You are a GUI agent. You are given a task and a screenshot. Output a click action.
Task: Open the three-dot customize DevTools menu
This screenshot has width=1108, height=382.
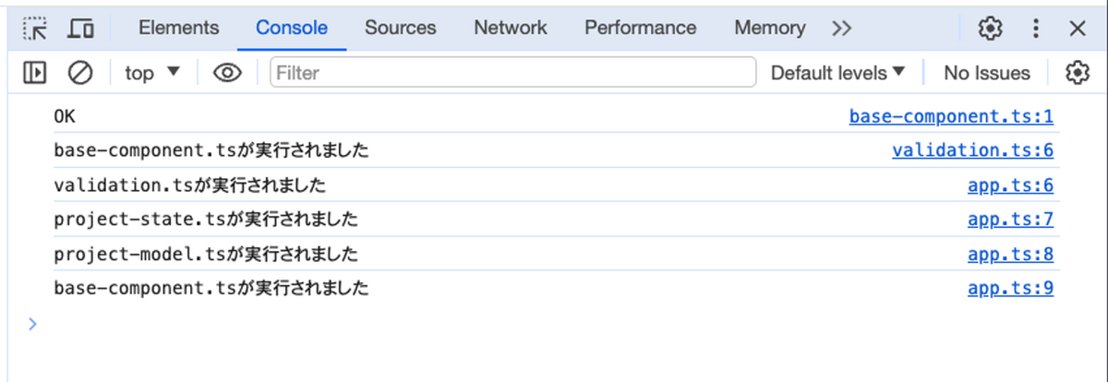click(1036, 29)
